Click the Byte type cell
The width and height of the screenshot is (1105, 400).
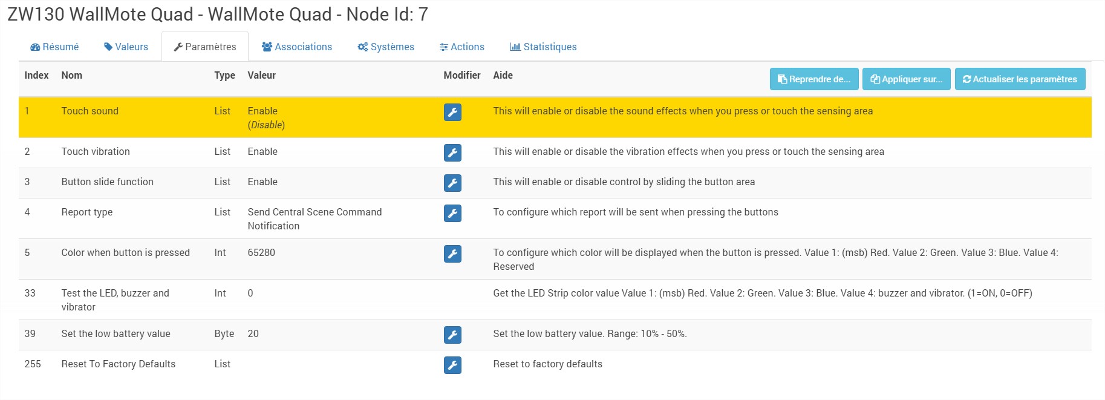pos(224,333)
